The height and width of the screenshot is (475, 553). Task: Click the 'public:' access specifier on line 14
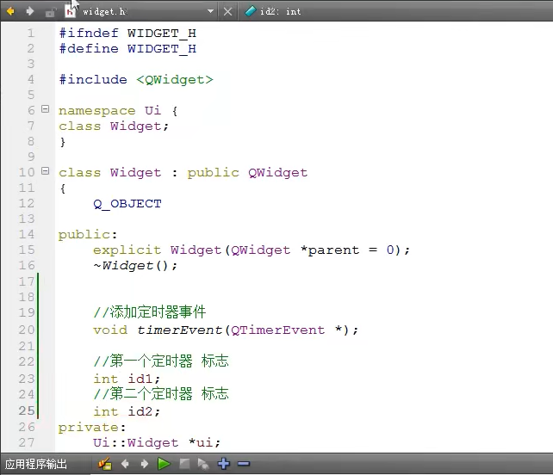(x=88, y=234)
